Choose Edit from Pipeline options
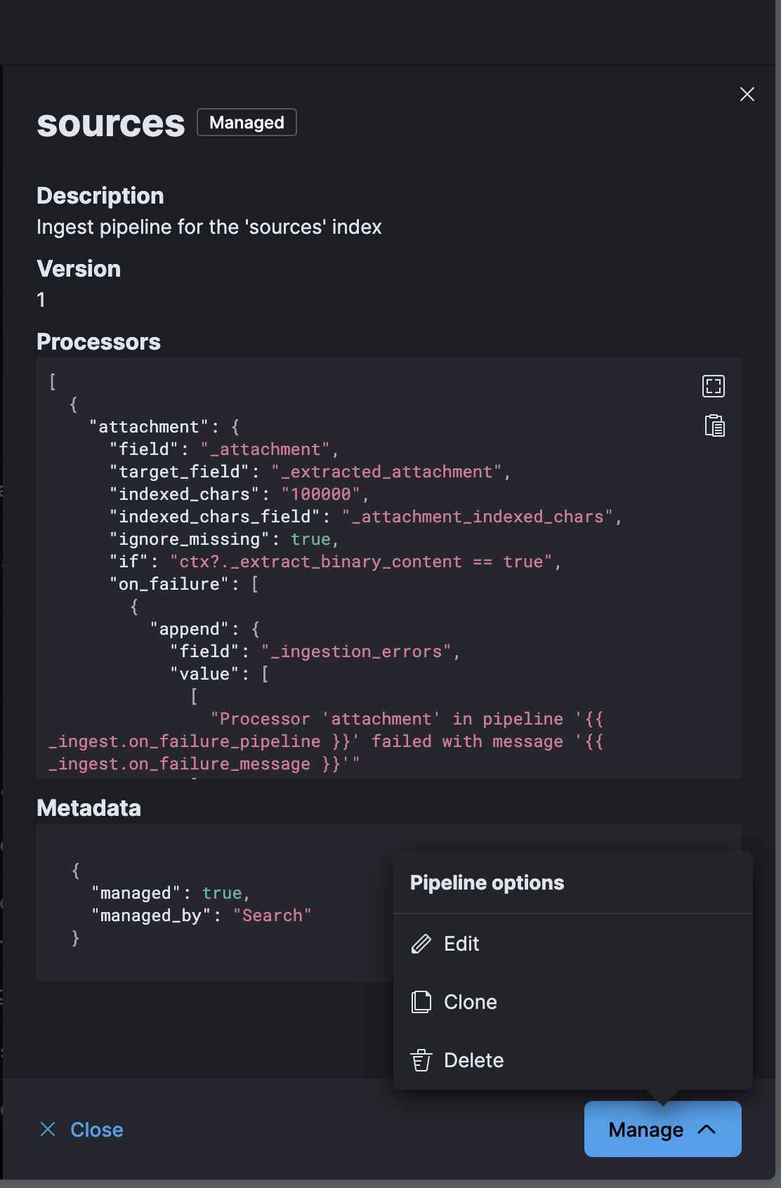This screenshot has height=1188, width=781. pyautogui.click(x=461, y=944)
